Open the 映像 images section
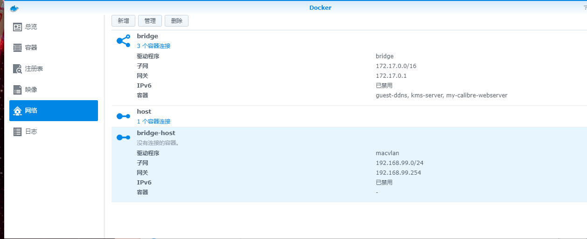 pos(54,89)
